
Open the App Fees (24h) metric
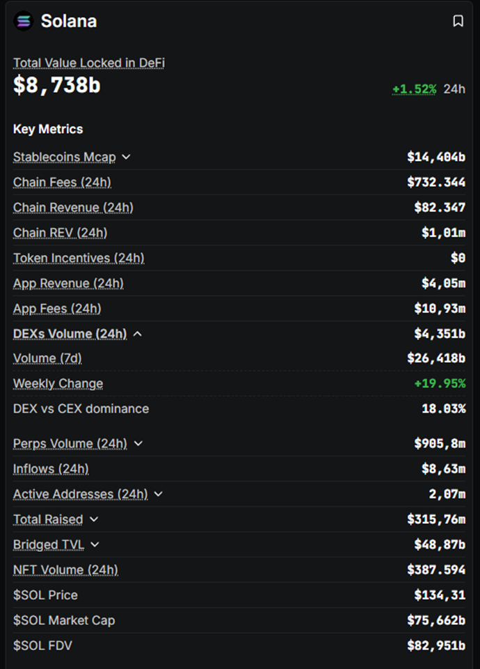point(57,308)
